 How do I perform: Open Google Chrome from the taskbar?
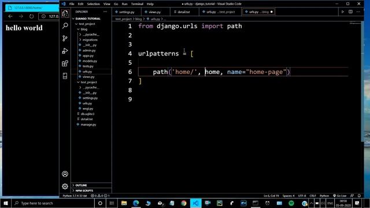184,203
